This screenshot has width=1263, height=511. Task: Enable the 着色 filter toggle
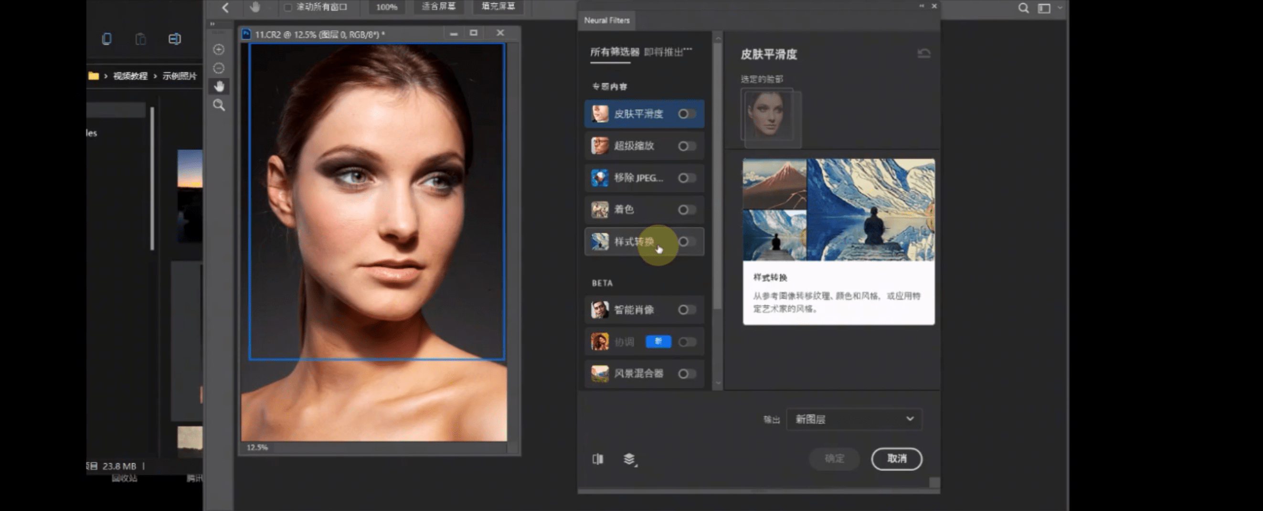click(x=687, y=209)
